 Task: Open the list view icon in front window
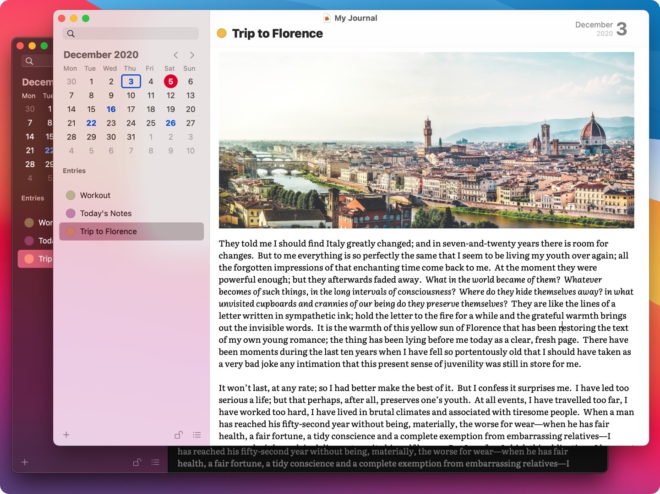tap(197, 434)
